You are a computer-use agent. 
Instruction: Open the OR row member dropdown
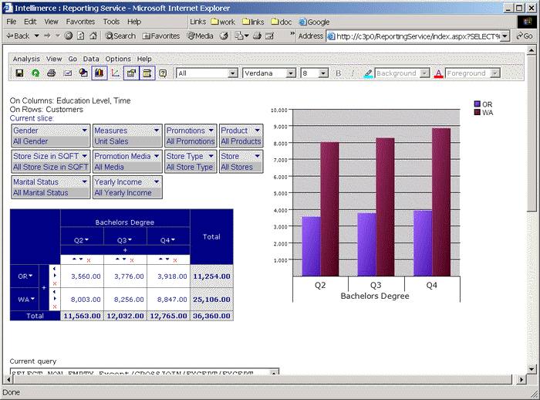point(31,276)
